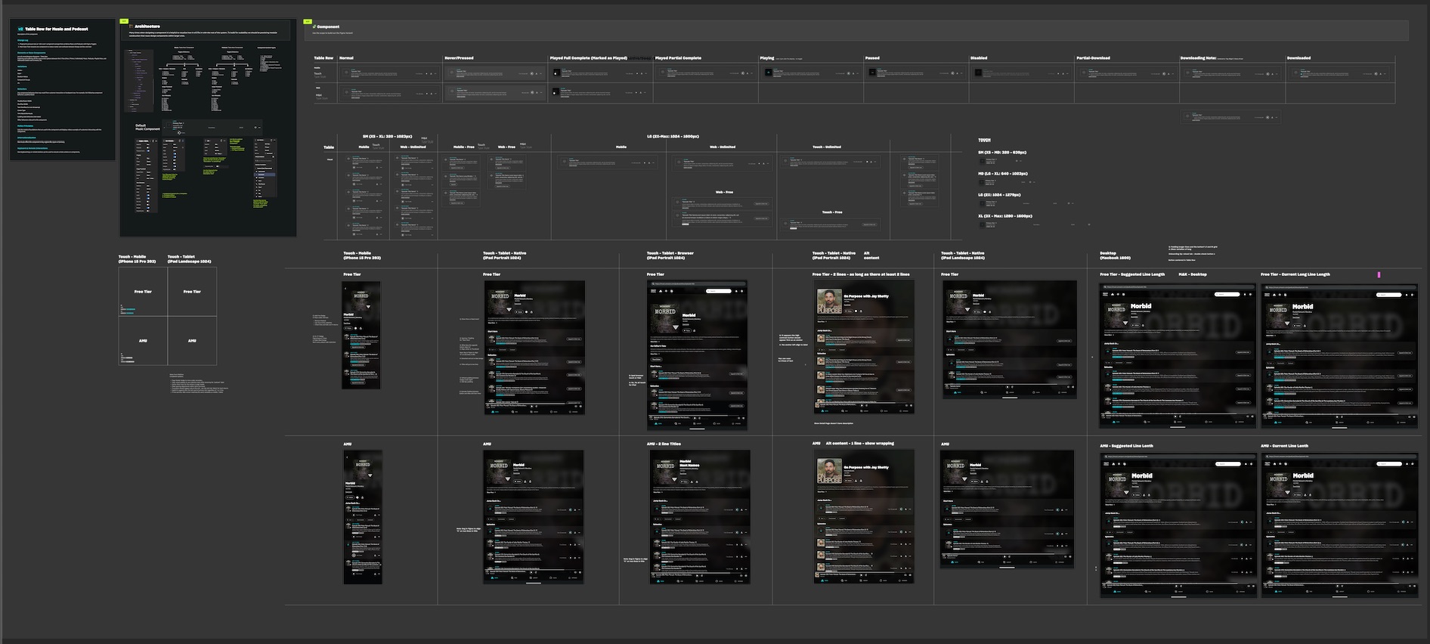Select the 'Default Music Component' label in Architecture

click(x=147, y=127)
